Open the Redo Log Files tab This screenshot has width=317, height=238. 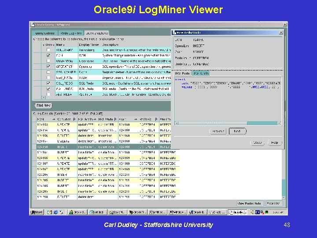(71, 33)
